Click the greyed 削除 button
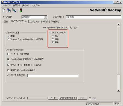 click(x=82, y=98)
